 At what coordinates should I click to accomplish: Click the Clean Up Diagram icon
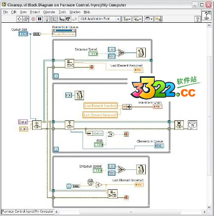click(159, 19)
